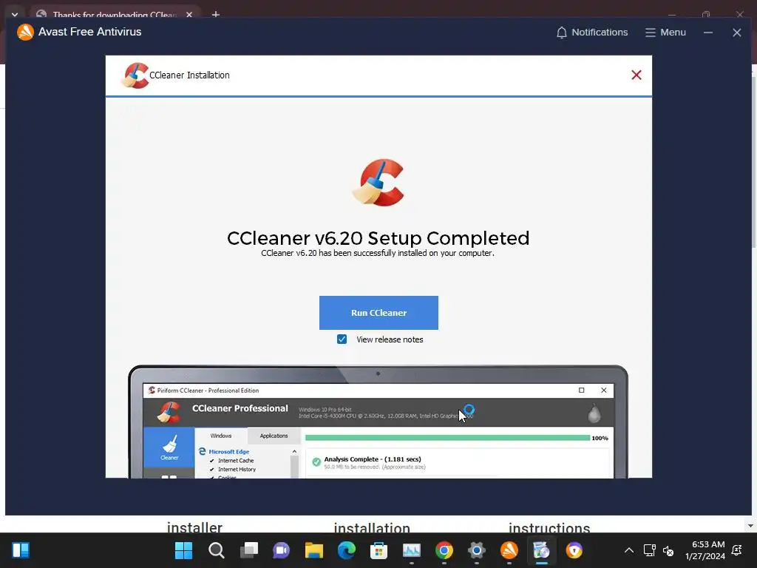Open File Explorer from the taskbar
The height and width of the screenshot is (568, 757).
[x=313, y=550]
